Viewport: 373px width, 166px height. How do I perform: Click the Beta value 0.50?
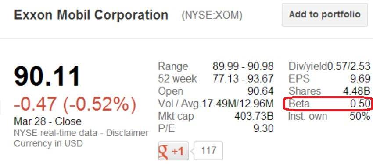tap(360, 104)
